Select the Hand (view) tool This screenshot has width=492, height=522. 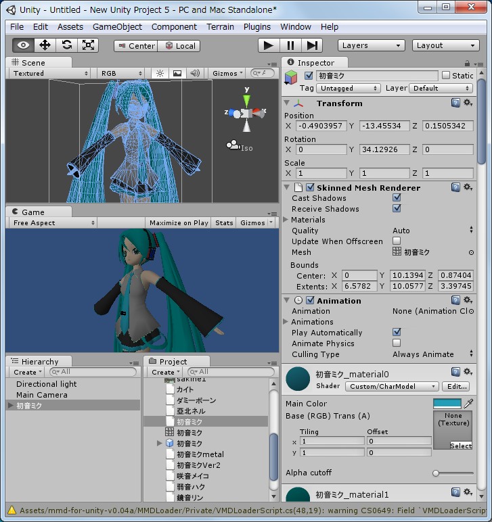(x=24, y=45)
